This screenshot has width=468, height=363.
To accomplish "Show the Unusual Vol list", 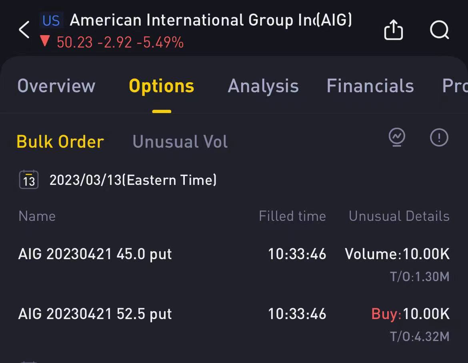I will tap(180, 141).
